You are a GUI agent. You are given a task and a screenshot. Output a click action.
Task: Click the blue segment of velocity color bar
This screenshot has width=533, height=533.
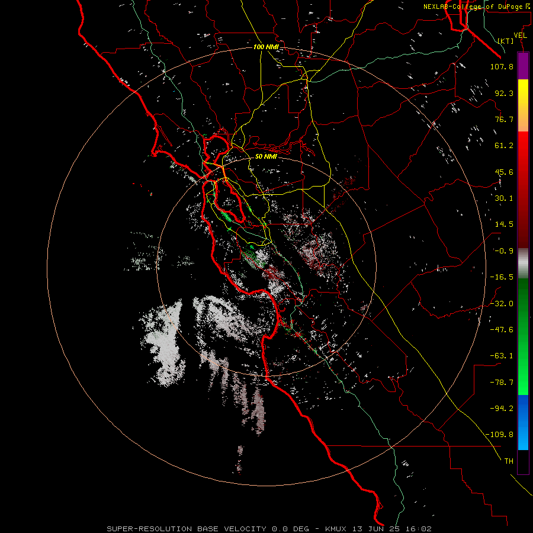(x=523, y=422)
